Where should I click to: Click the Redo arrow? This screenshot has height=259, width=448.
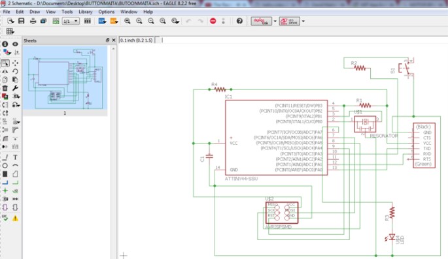pyautogui.click(x=201, y=21)
